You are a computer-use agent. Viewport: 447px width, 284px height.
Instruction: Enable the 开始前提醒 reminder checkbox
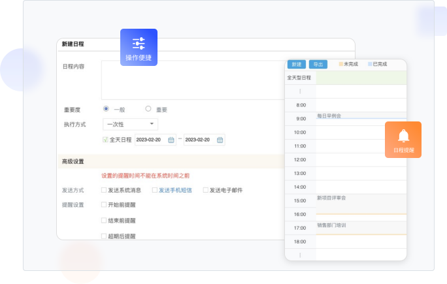104,204
